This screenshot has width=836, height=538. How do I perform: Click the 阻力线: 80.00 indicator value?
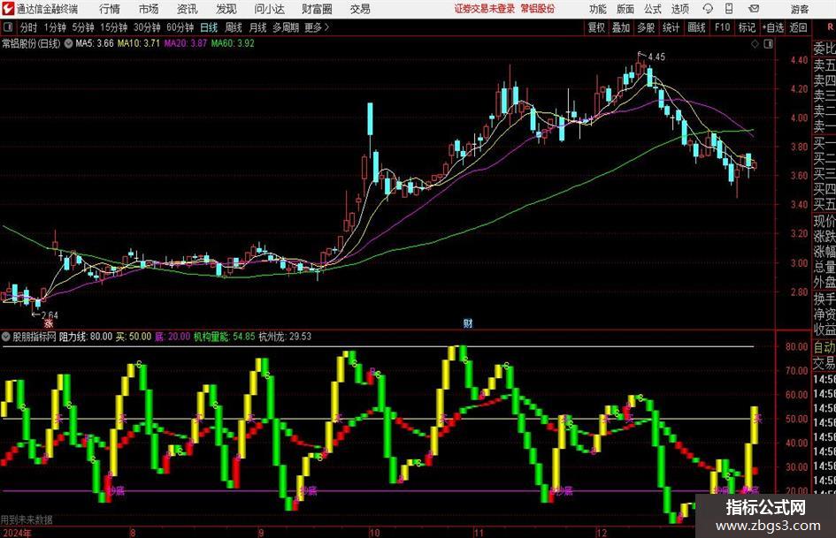click(86, 337)
